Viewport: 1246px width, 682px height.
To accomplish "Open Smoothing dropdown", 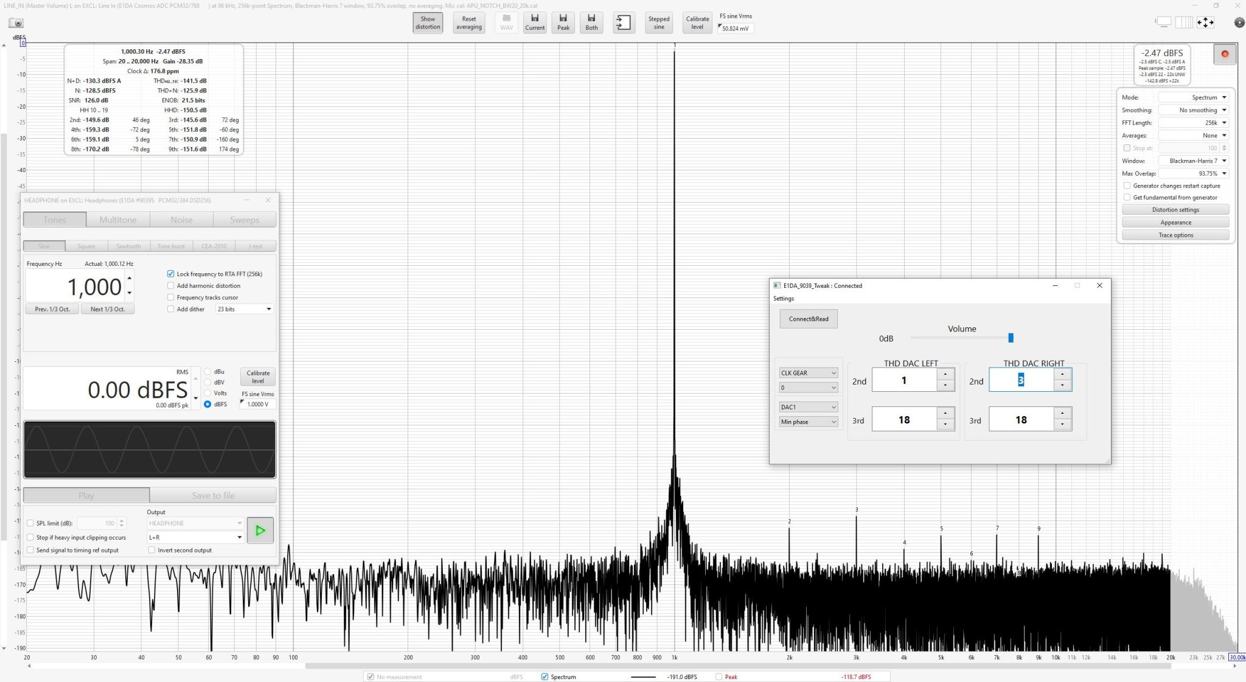I will pos(1194,110).
